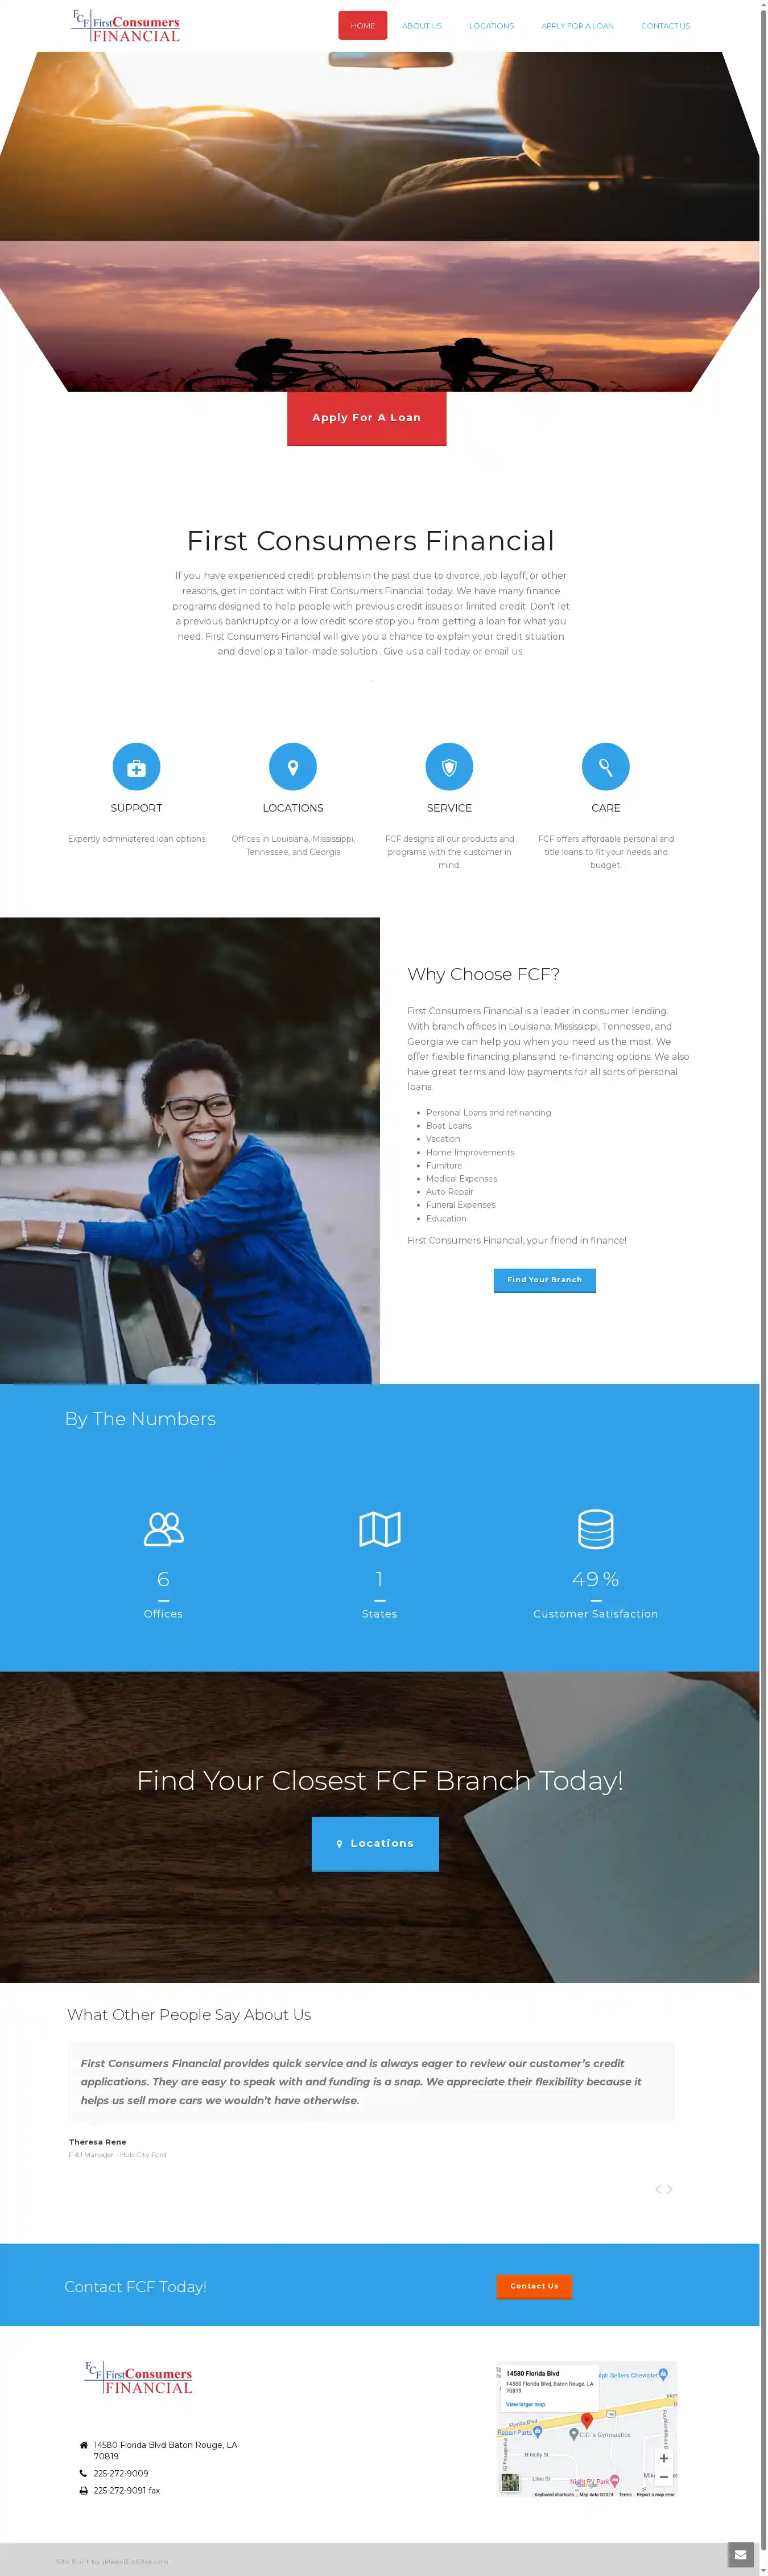Zoom out on the Google map
This screenshot has height=2576, width=768.
tap(664, 2476)
